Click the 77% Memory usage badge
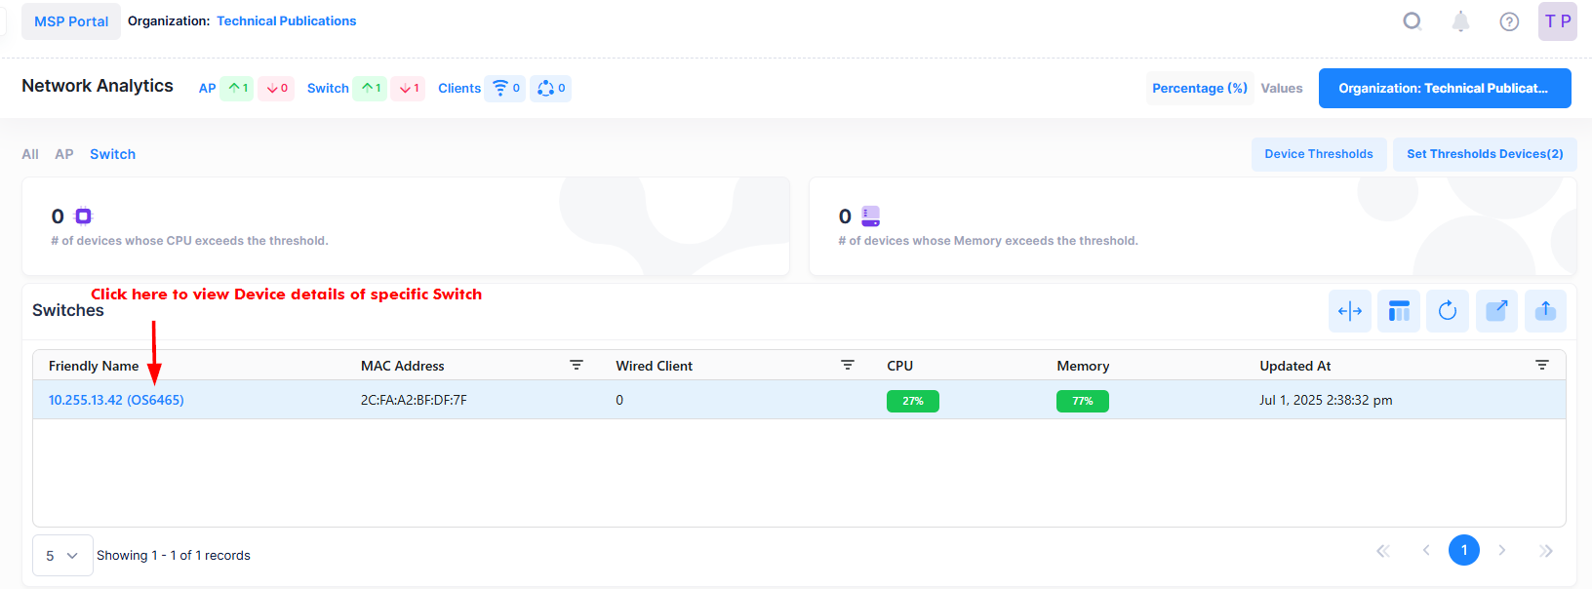Viewport: 1592px width, 589px height. pyautogui.click(x=1082, y=401)
